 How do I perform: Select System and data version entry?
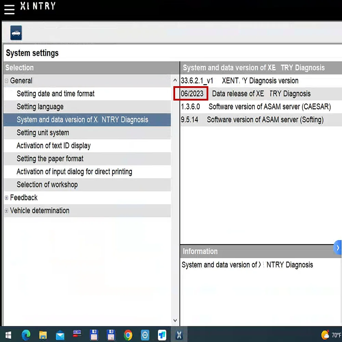(87, 120)
